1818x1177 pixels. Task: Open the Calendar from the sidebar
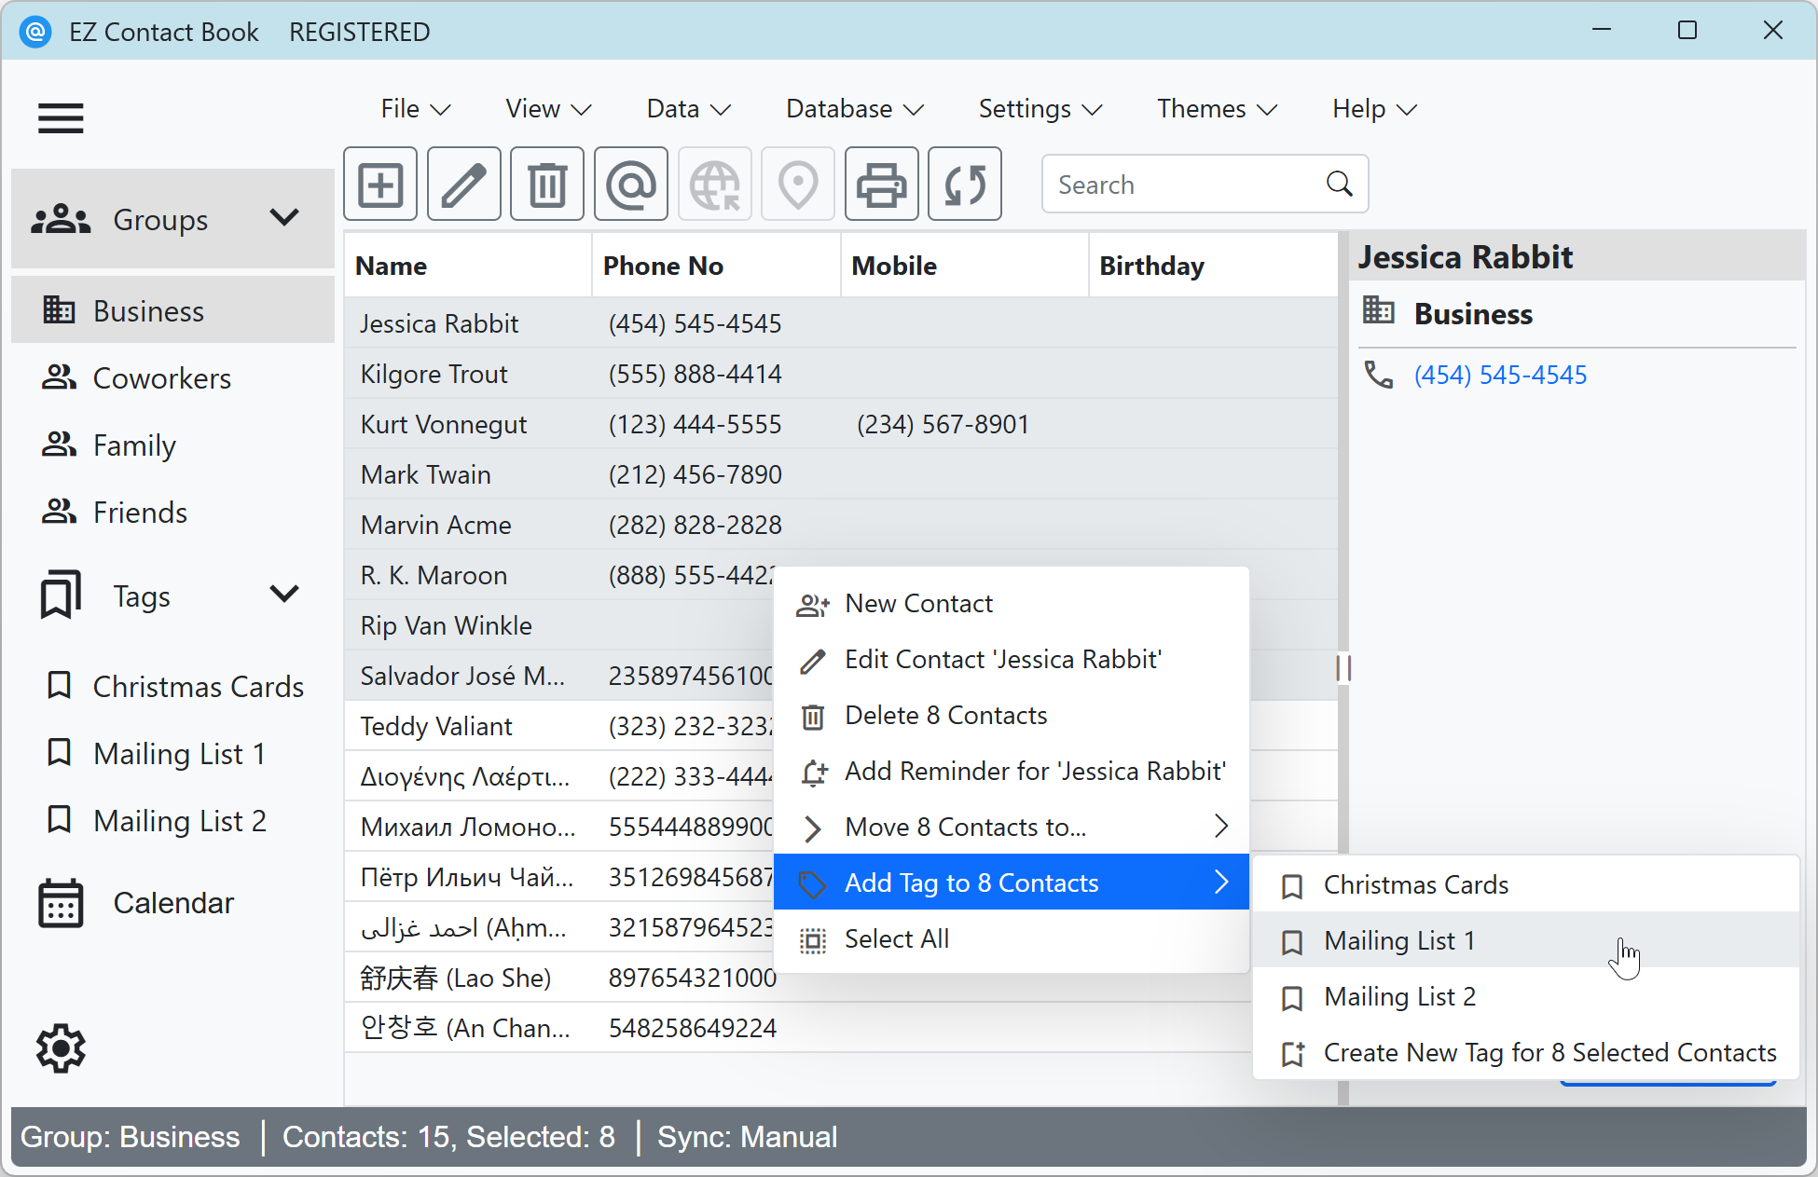tap(172, 901)
